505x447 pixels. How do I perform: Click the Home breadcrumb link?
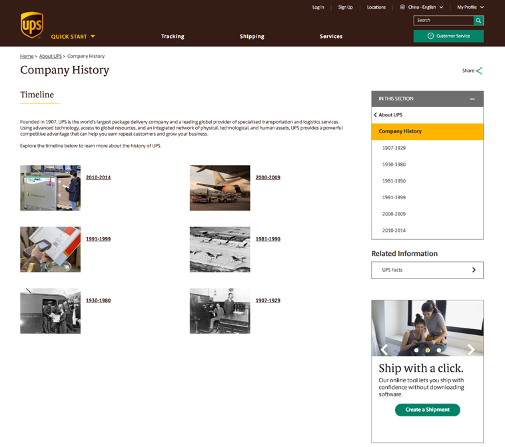(27, 57)
